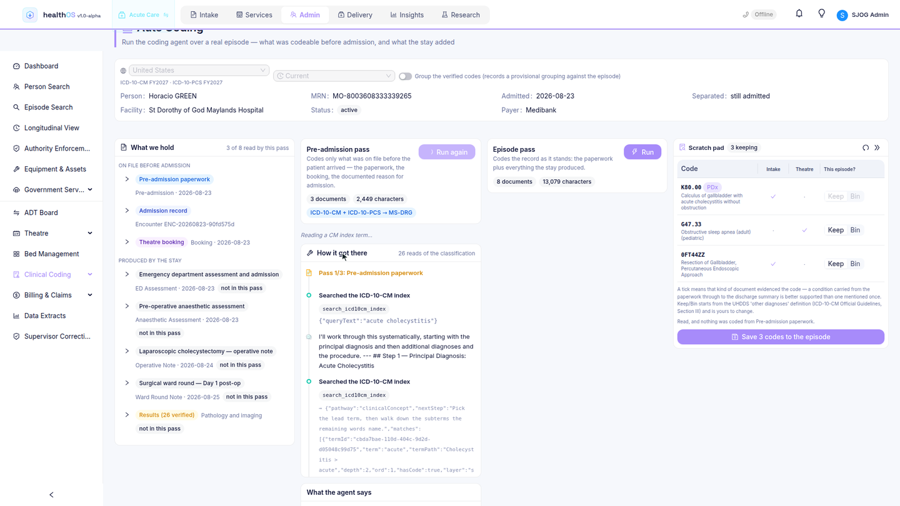
Task: Click the Supervisor Corrections shield icon
Action: pyautogui.click(x=16, y=337)
